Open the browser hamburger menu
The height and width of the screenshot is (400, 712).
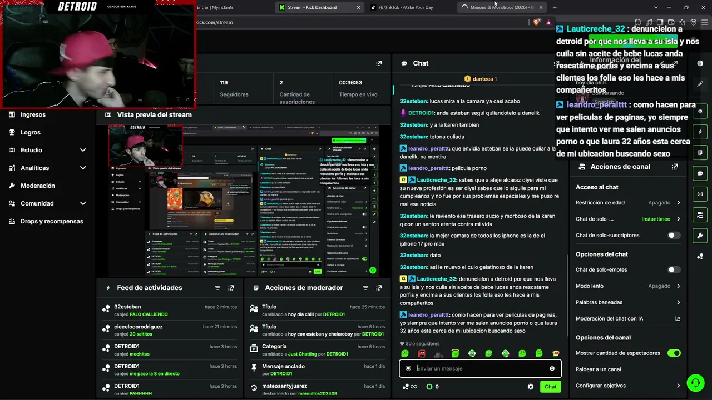(705, 22)
